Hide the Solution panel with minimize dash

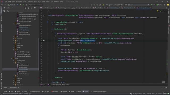tap(38, 8)
